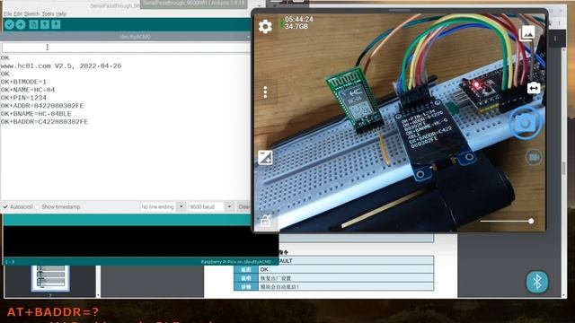Viewport: 575px width, 323px height.
Task: Take a photo with shutter button
Action: [x=525, y=124]
